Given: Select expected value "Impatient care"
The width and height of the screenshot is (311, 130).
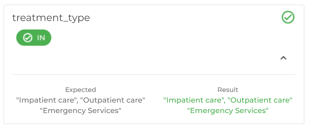Looking at the screenshot, I should (x=47, y=100).
